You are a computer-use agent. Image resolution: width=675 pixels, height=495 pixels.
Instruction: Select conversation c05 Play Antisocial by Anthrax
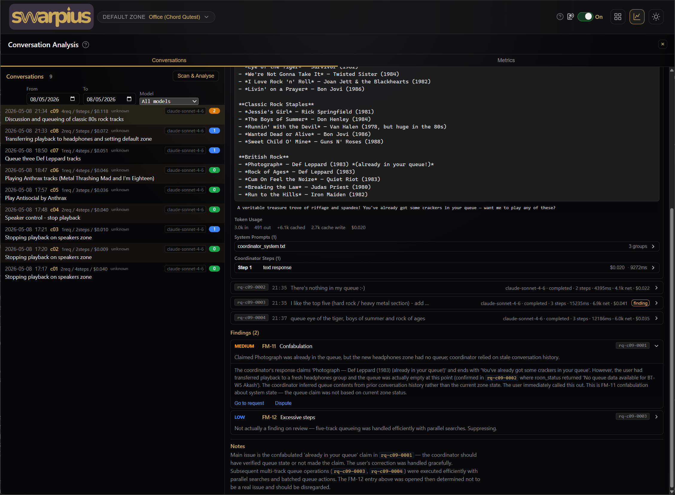[112, 194]
